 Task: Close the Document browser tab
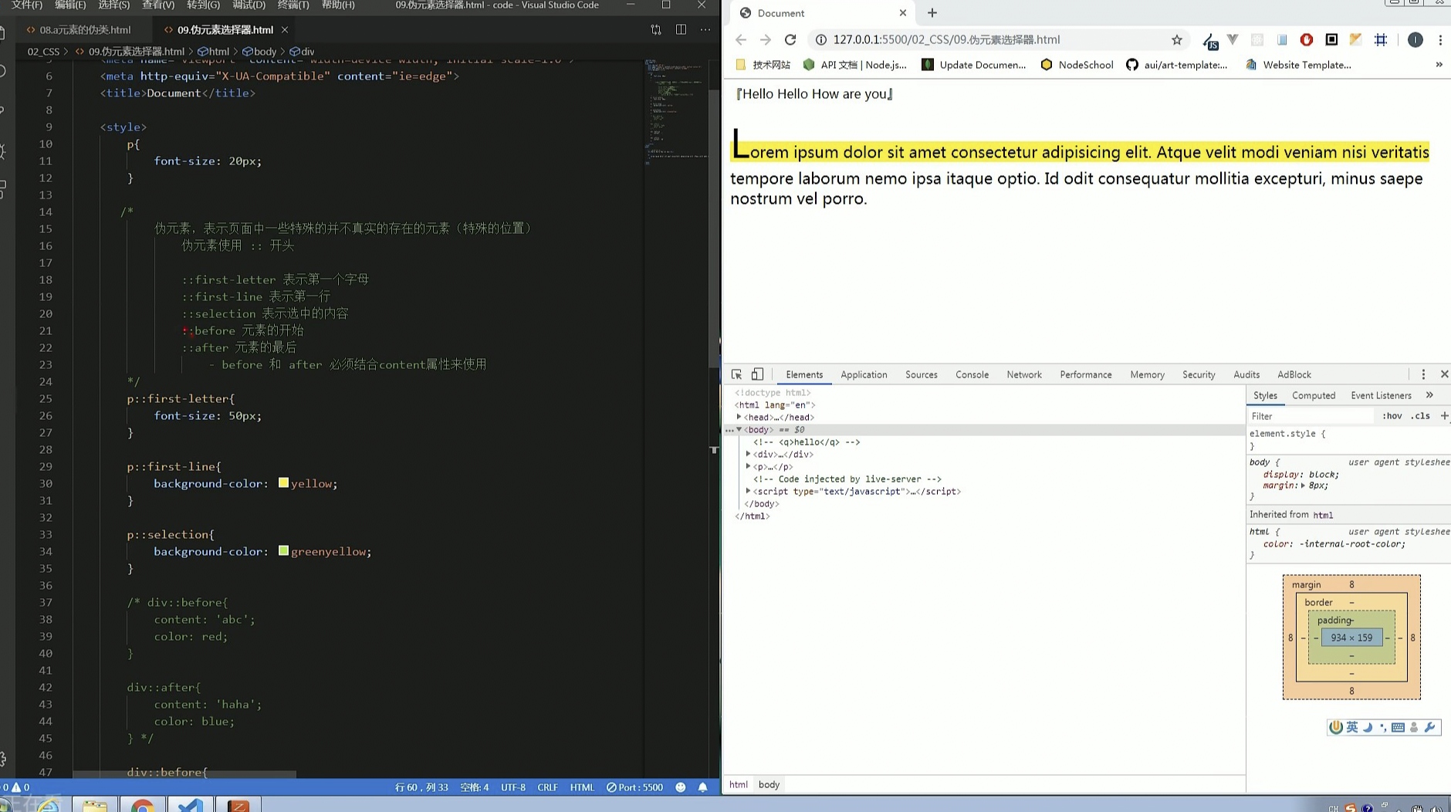pyautogui.click(x=902, y=12)
